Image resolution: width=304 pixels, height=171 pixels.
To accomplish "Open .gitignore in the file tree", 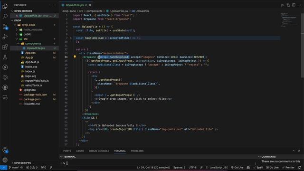I will [29, 90].
